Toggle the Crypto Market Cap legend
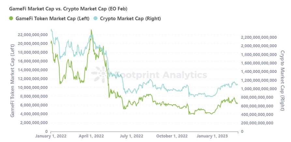 tap(127, 19)
